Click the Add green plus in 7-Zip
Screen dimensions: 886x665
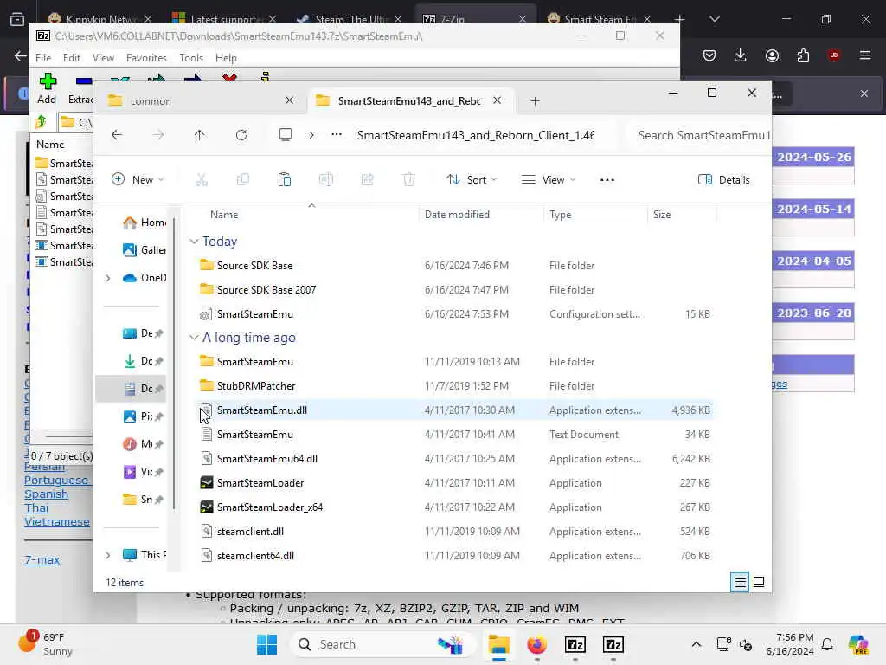pyautogui.click(x=48, y=88)
